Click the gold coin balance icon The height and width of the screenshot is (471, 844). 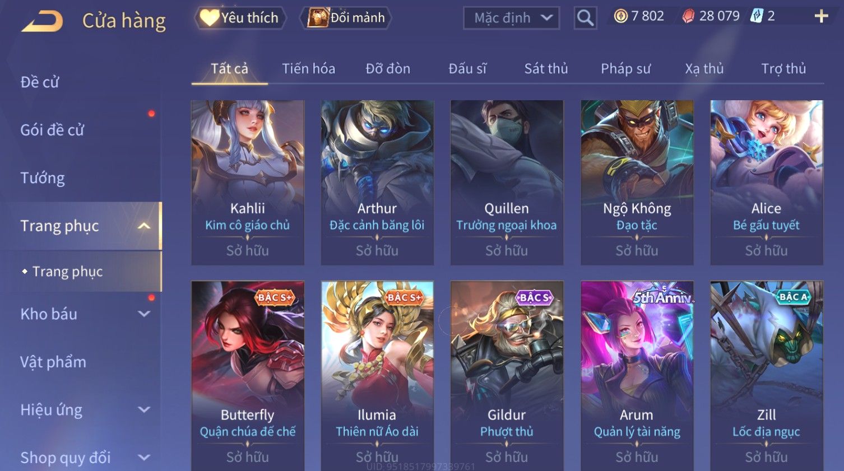(620, 16)
